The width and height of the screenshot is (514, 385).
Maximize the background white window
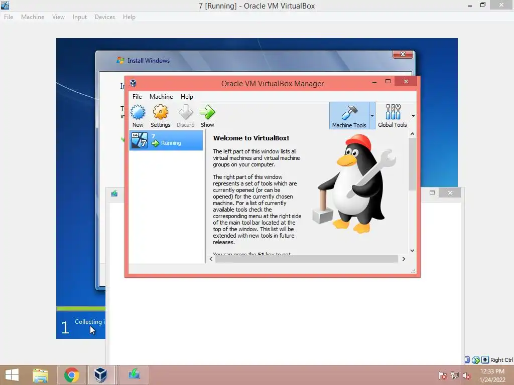tap(432, 192)
